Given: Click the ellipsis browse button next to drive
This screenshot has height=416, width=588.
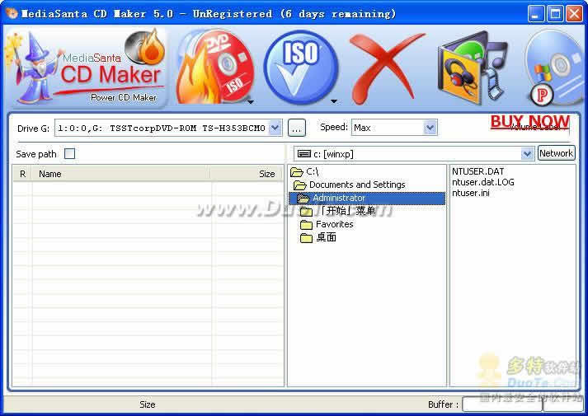Looking at the screenshot, I should (x=297, y=128).
